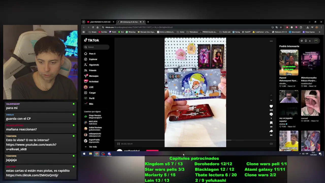Open WhatsApp bookmark
Screen dimensions: 325x183
point(131,32)
